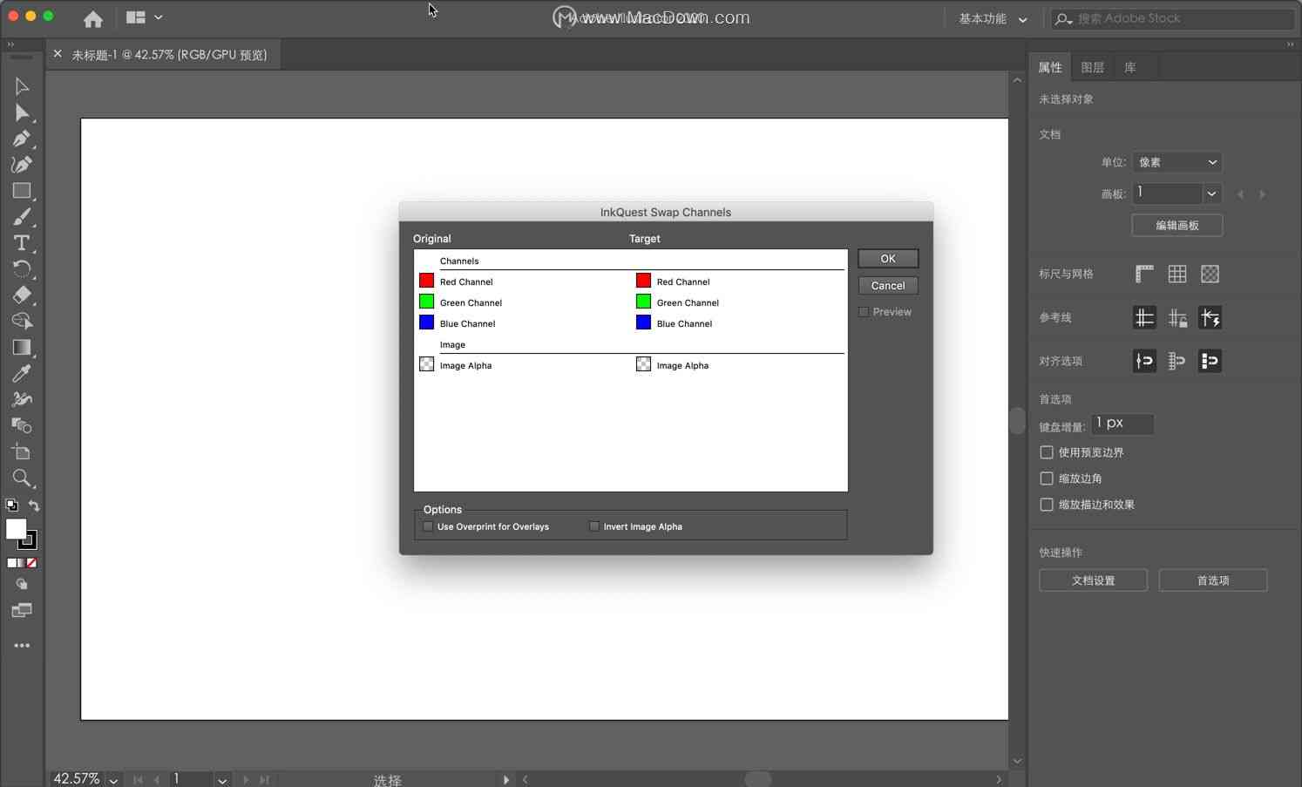Open artboard navigation dropdown in status bar
The height and width of the screenshot is (787, 1302).
222,780
